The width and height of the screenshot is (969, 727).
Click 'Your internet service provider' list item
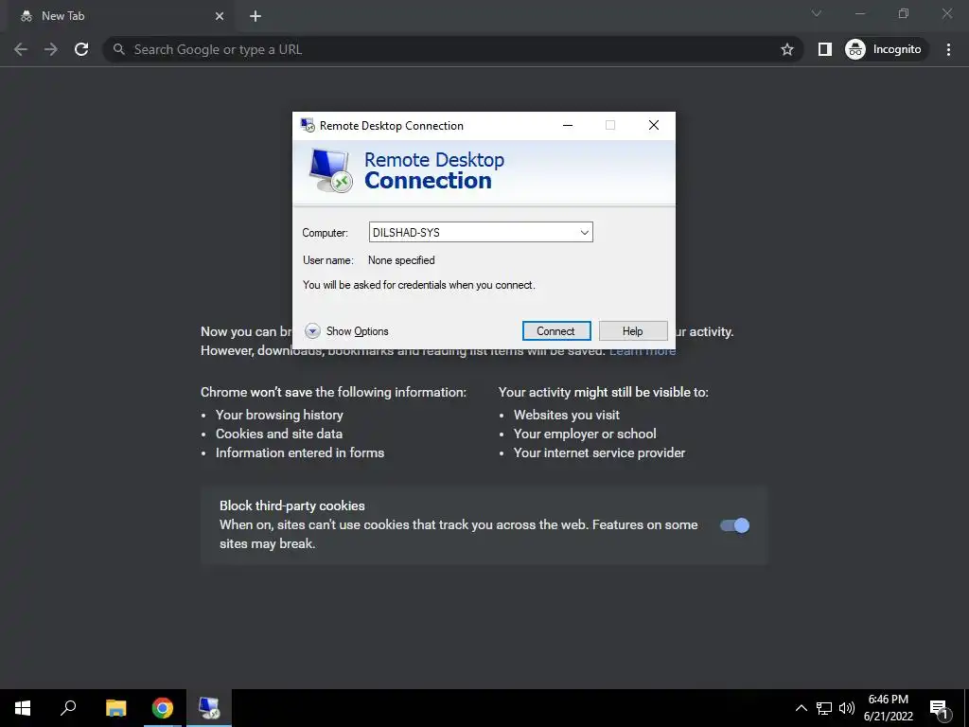(599, 453)
